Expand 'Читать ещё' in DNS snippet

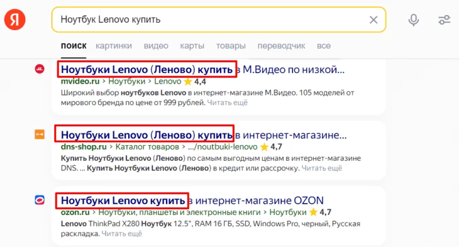[x=322, y=168]
